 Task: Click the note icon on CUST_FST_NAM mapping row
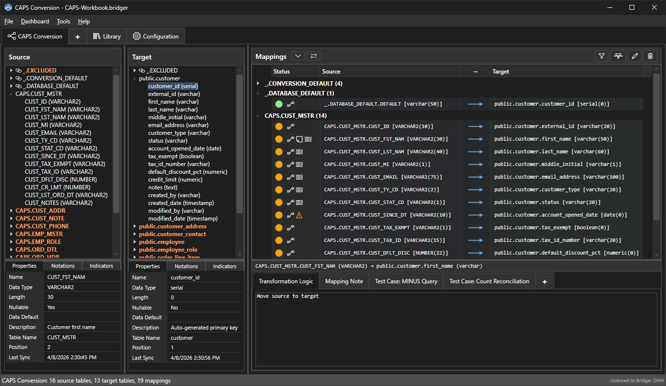pos(299,139)
